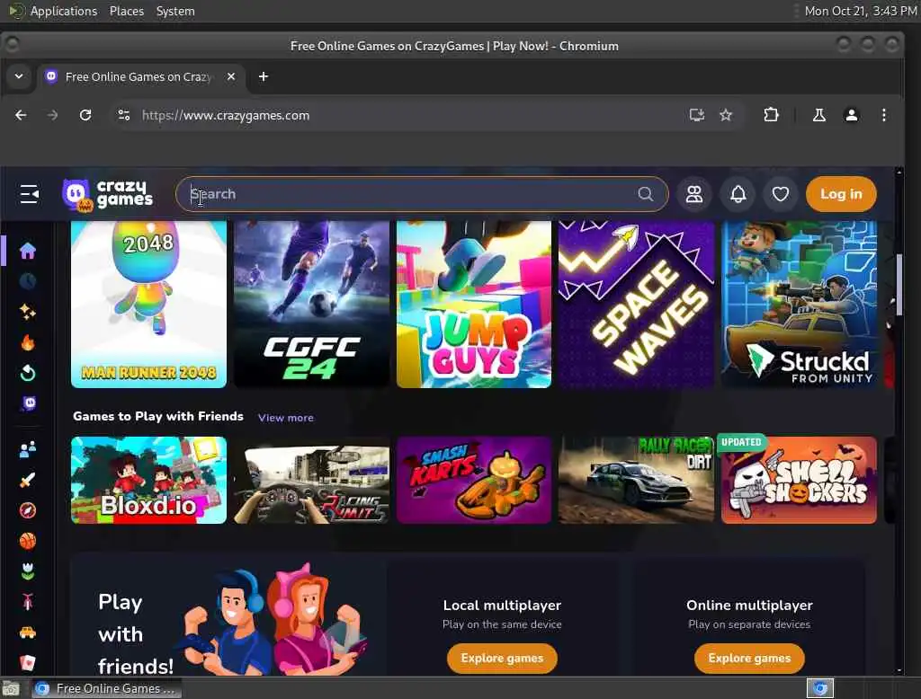Open Space Waves game thumbnail
921x699 pixels.
click(636, 304)
